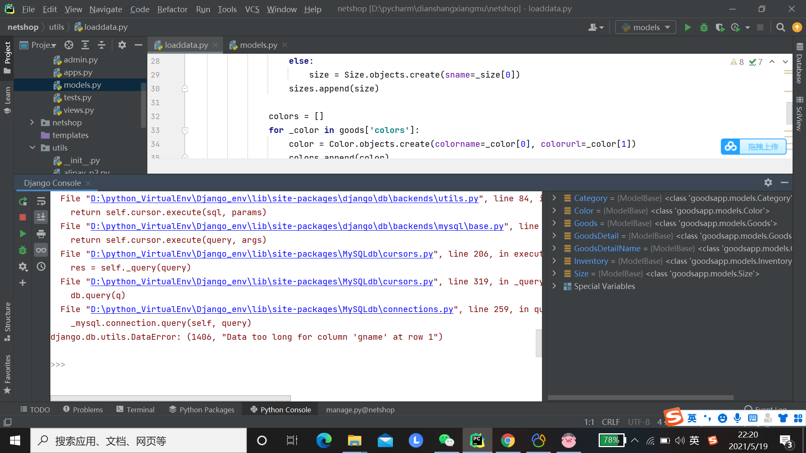This screenshot has height=453, width=806.
Task: Click the orange update notification icon
Action: pyautogui.click(x=797, y=27)
